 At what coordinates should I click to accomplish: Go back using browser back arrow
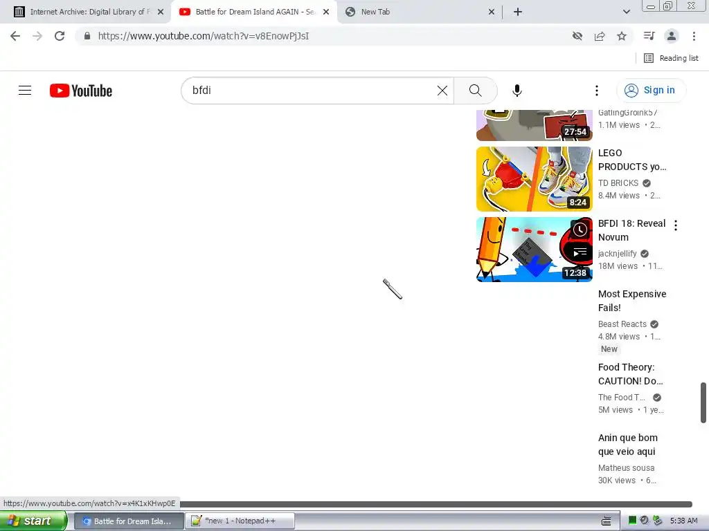click(15, 36)
